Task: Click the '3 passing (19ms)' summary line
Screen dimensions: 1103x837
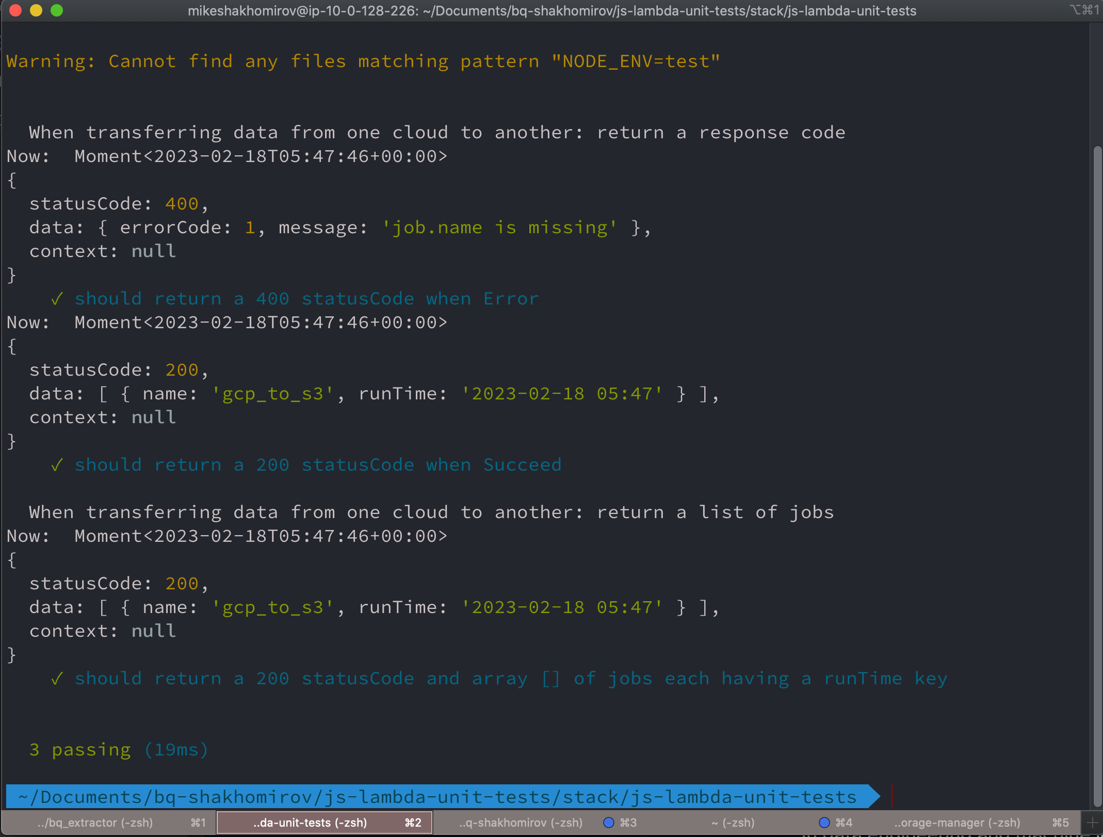Action: (119, 749)
